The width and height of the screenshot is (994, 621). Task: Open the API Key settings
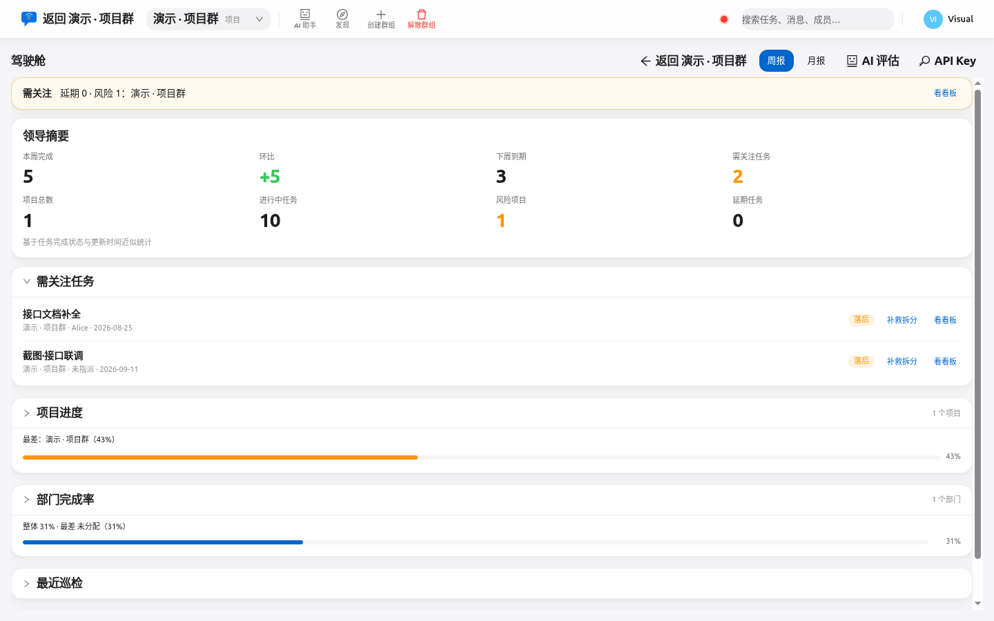(948, 61)
